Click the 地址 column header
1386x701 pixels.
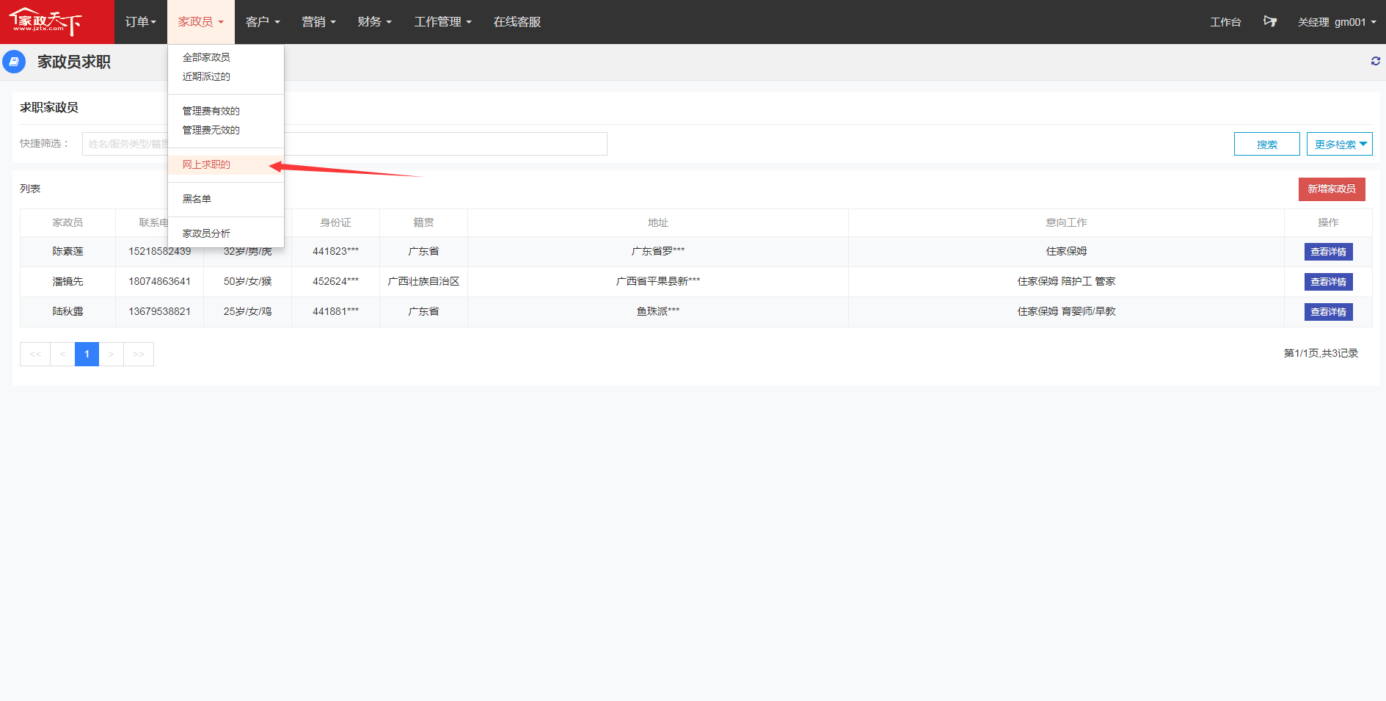pos(658,222)
